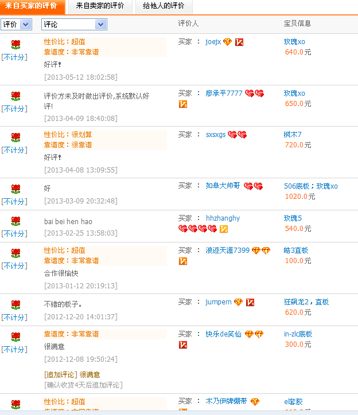Click the diamond icon next to 木乃伊牌绷带
The image size is (358, 415).
(x=255, y=402)
